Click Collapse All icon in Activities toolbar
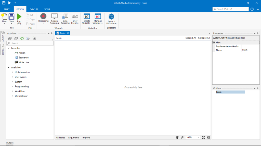 (16, 39)
